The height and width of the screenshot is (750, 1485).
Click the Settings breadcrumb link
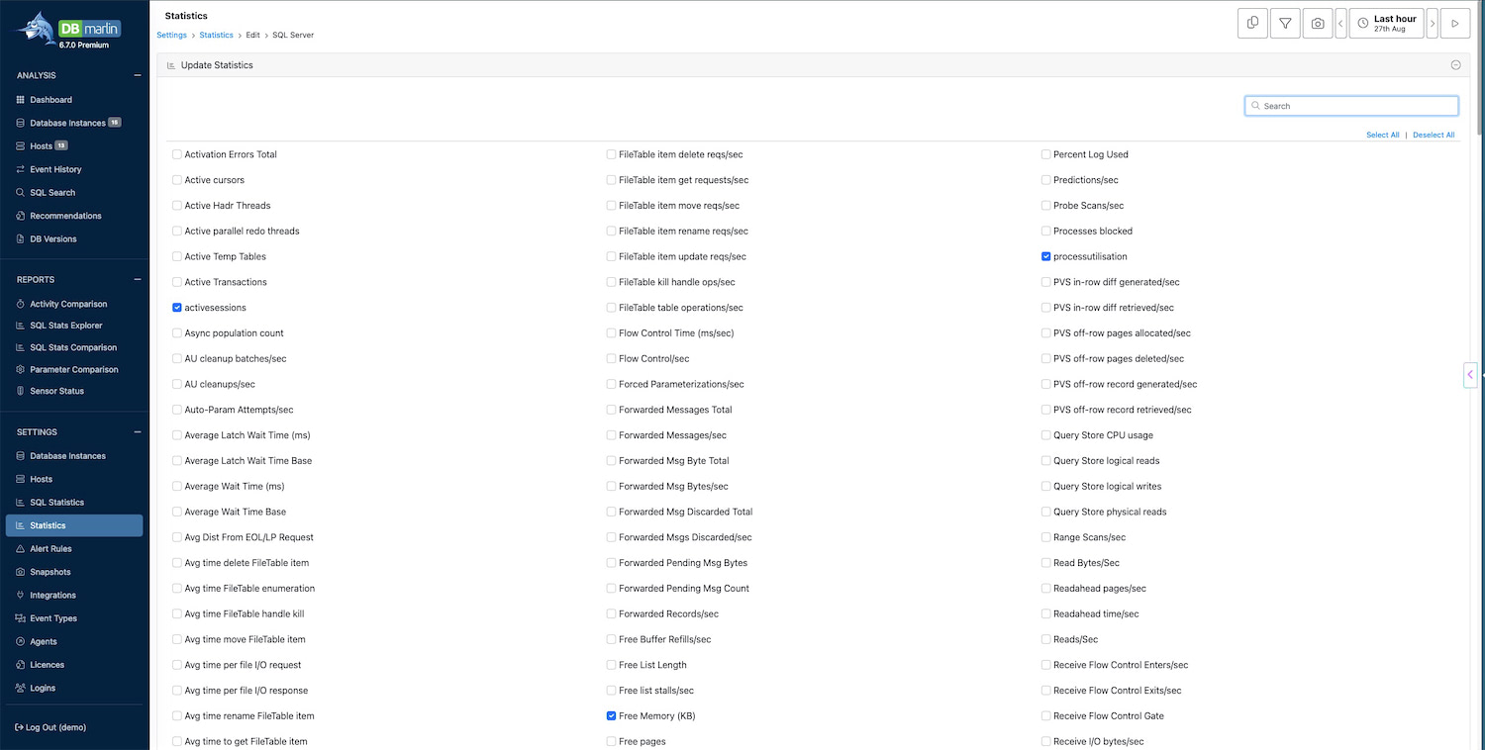[171, 35]
